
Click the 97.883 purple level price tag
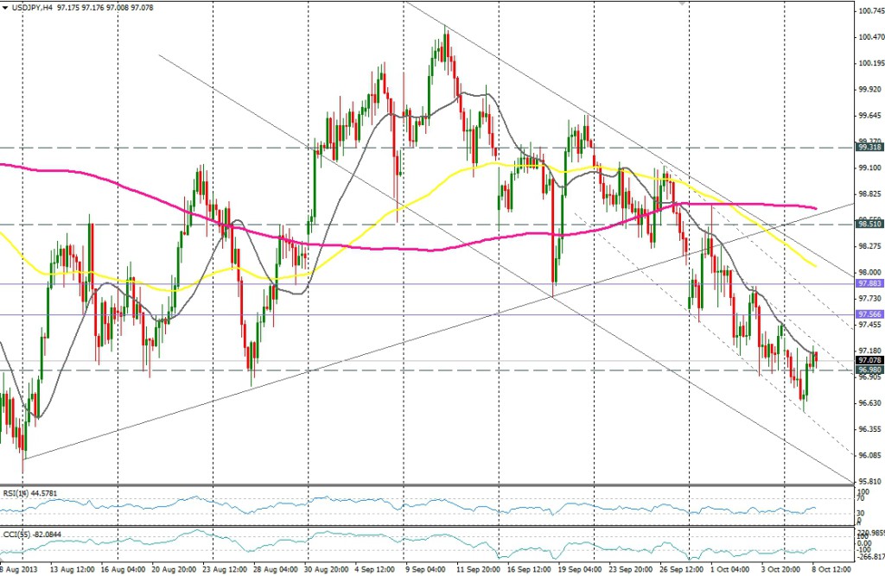(868, 283)
